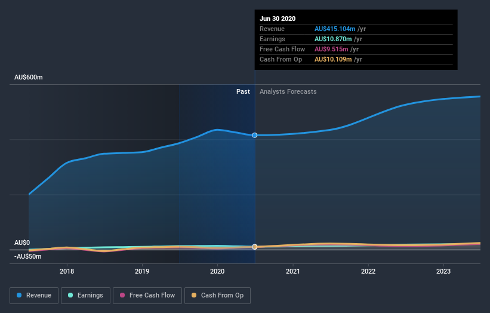Click the AU$0 y-axis label
Image resolution: width=490 pixels, height=313 pixels.
pos(22,243)
